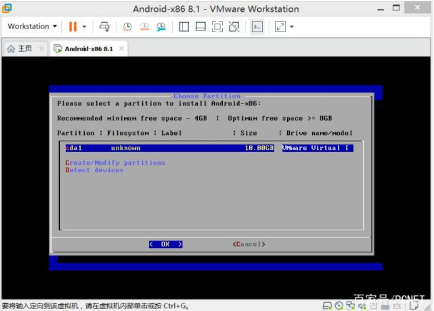Minimize the VMware Workstation window
The image size is (434, 311).
coord(381,9)
